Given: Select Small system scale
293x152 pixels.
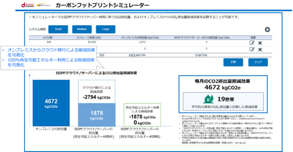Looking at the screenshot, I should point(58,29).
